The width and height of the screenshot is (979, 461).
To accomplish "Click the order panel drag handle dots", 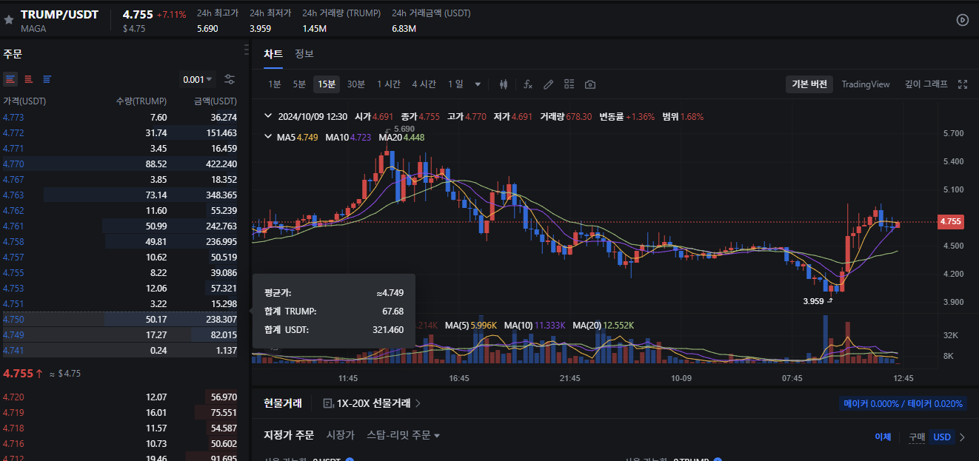I will tap(246, 50).
